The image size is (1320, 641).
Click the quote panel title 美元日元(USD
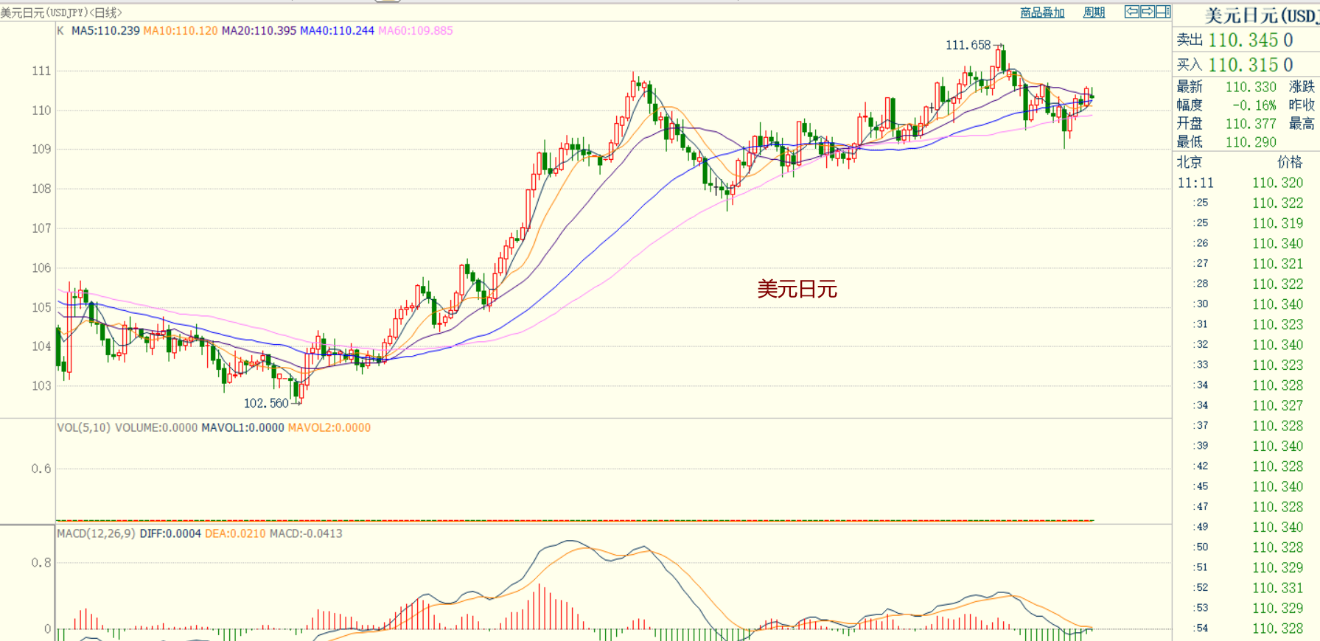coord(1262,15)
